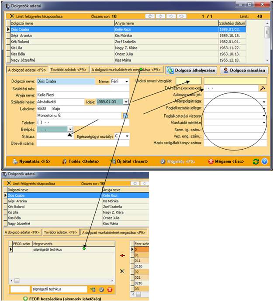
Task: Open the Foglalkoztatási viszony dropdown
Action: [264, 116]
